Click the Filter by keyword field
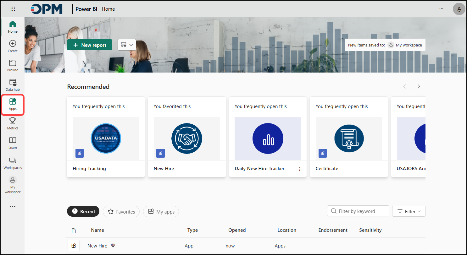This screenshot has width=467, height=255. tap(358, 211)
